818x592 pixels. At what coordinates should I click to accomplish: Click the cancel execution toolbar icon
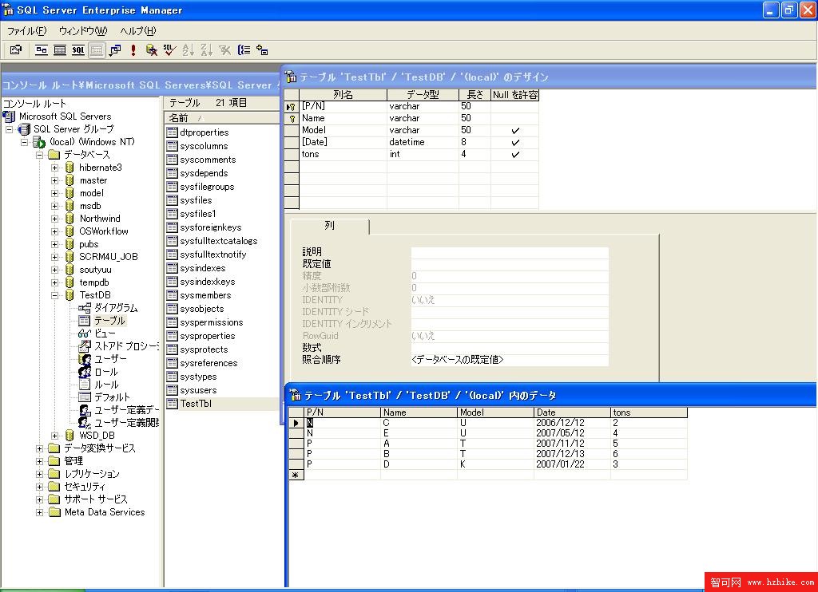(152, 50)
